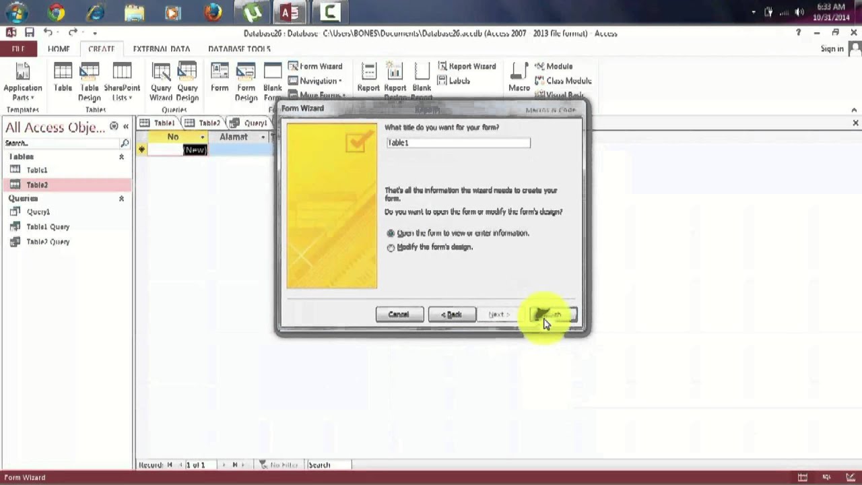Redo using Quick Access toolbar
The width and height of the screenshot is (862, 485).
72,32
